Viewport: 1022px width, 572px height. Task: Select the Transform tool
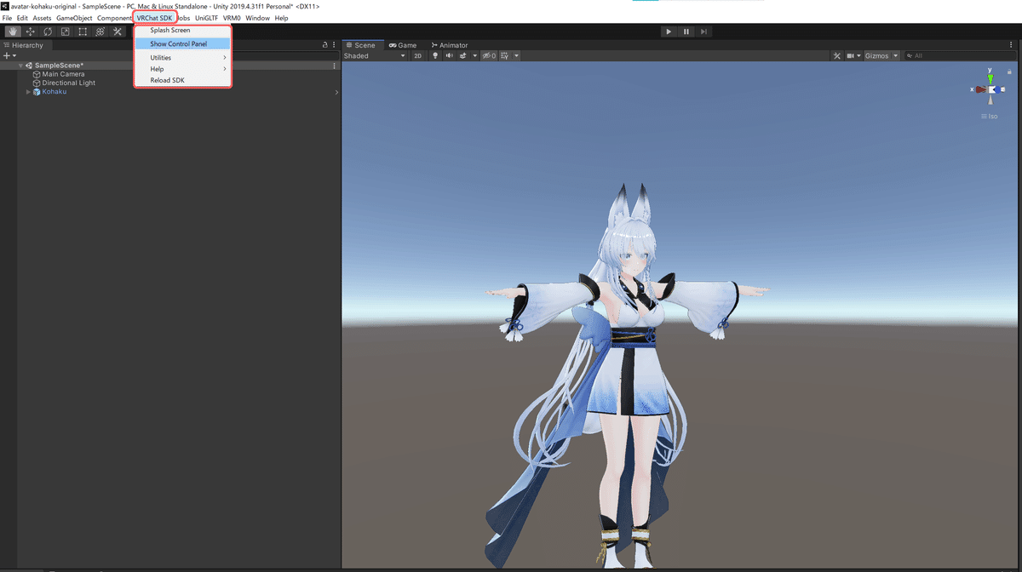click(x=100, y=31)
